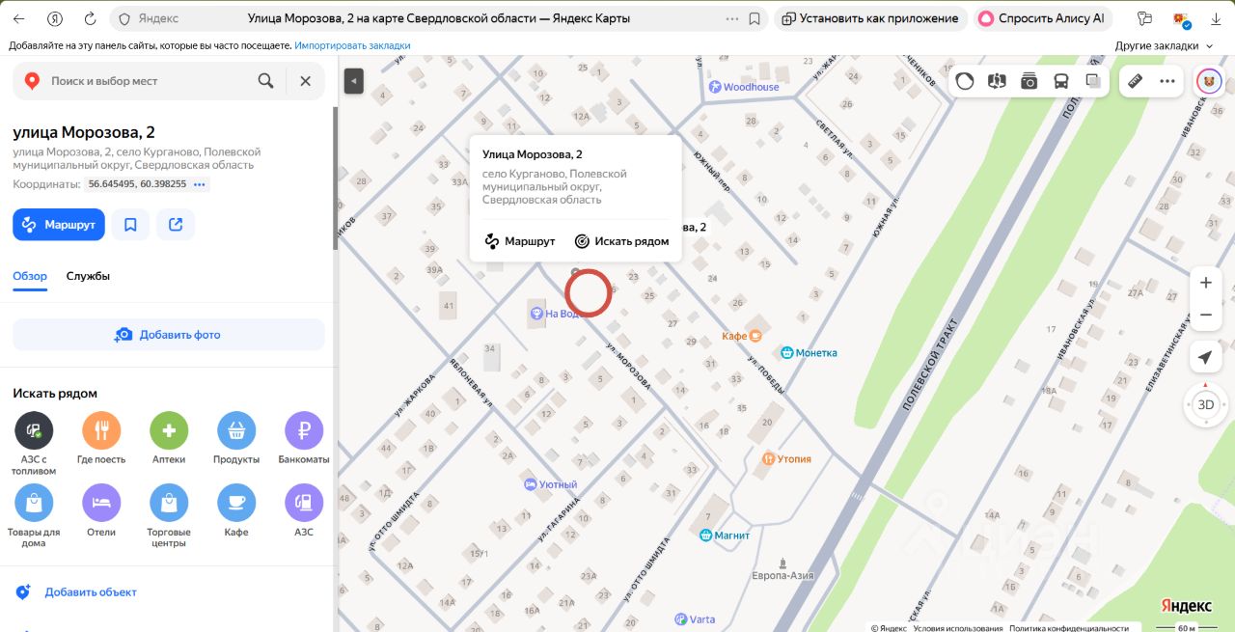Click Добавить фото button
The height and width of the screenshot is (632, 1235).
pyautogui.click(x=169, y=335)
